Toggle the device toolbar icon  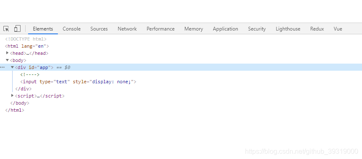17,28
